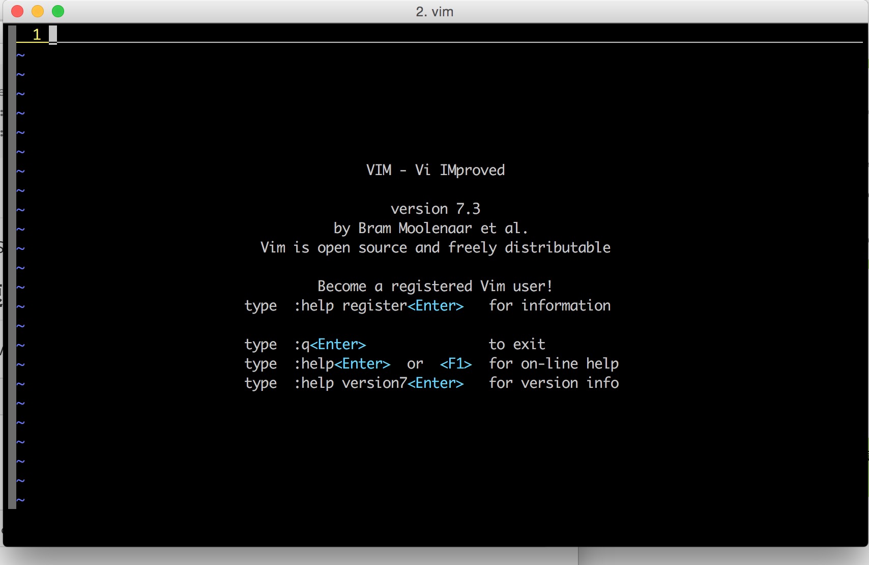The image size is (869, 565).
Task: Click the 'VIM - Vi IMproved' heading text
Action: coord(436,170)
